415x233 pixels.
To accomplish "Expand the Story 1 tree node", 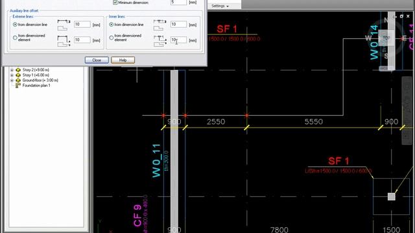I will click(12, 75).
